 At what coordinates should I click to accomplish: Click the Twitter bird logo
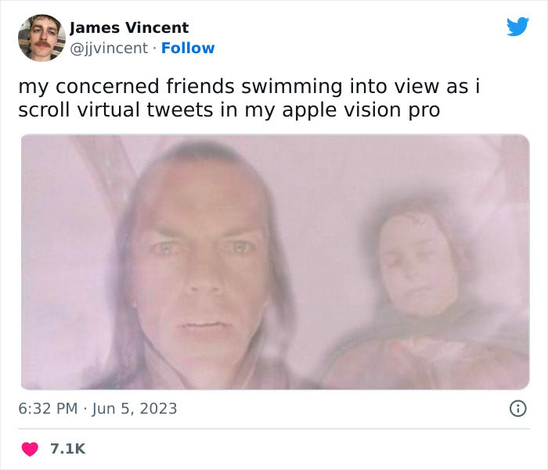[x=517, y=27]
